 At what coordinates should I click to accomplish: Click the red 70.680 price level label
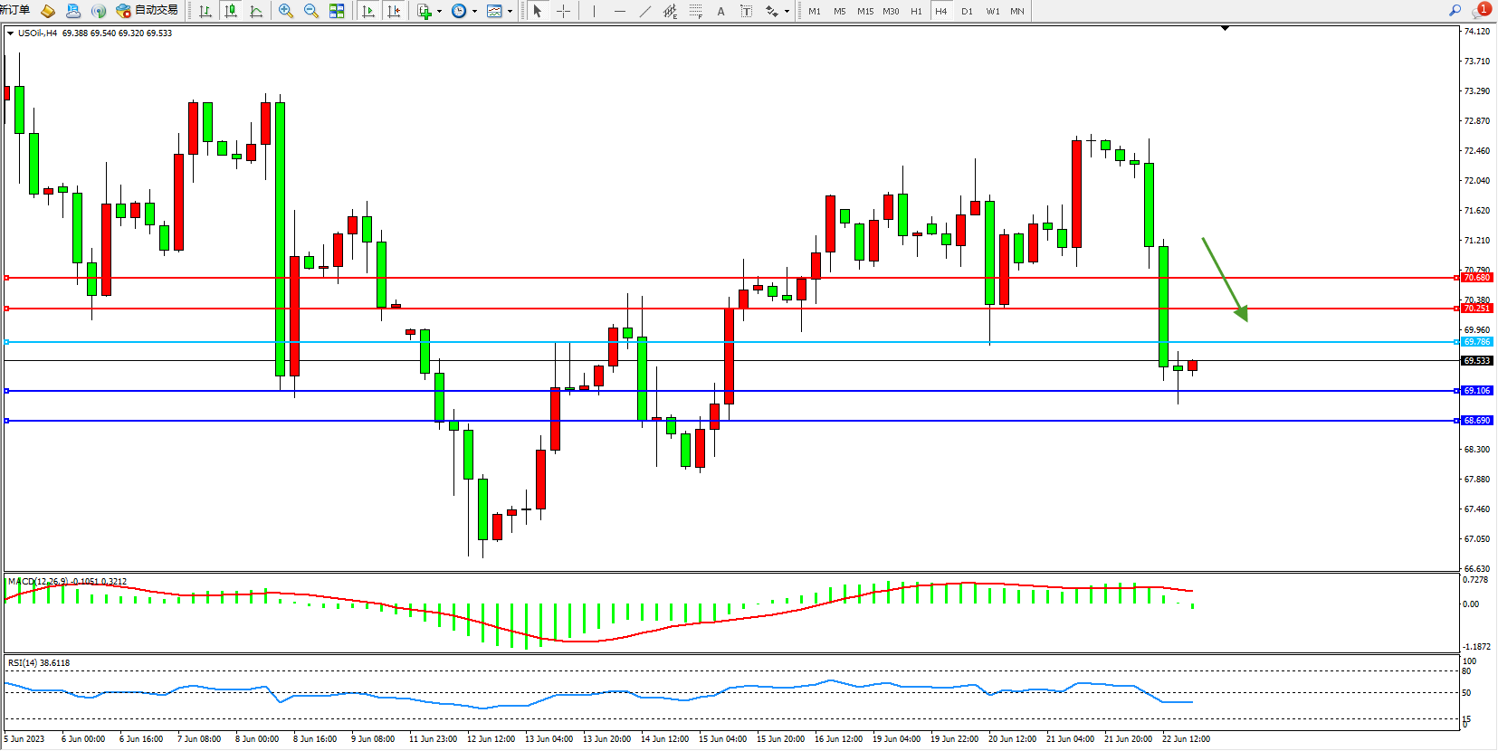(1476, 278)
